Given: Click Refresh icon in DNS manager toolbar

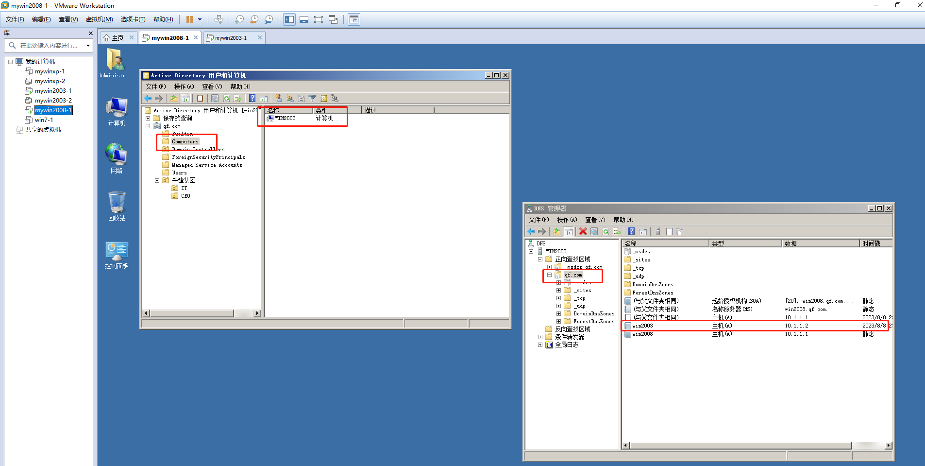Looking at the screenshot, I should pos(605,231).
